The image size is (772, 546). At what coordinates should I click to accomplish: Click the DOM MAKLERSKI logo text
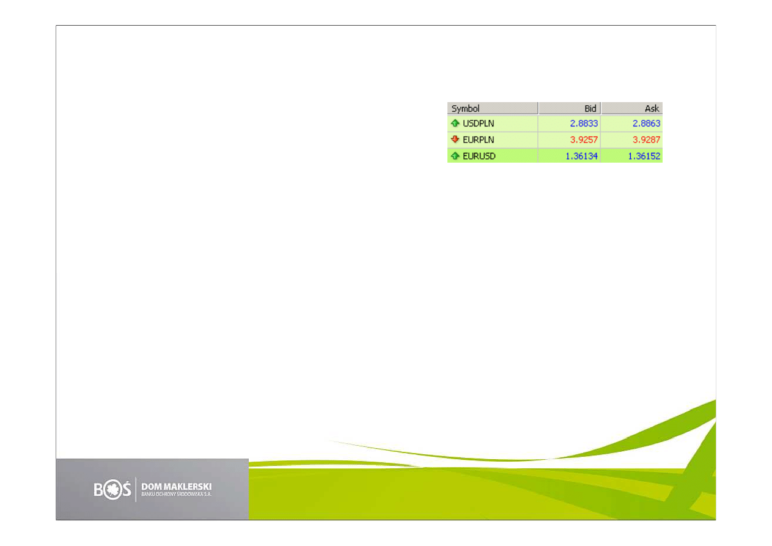[x=176, y=486]
